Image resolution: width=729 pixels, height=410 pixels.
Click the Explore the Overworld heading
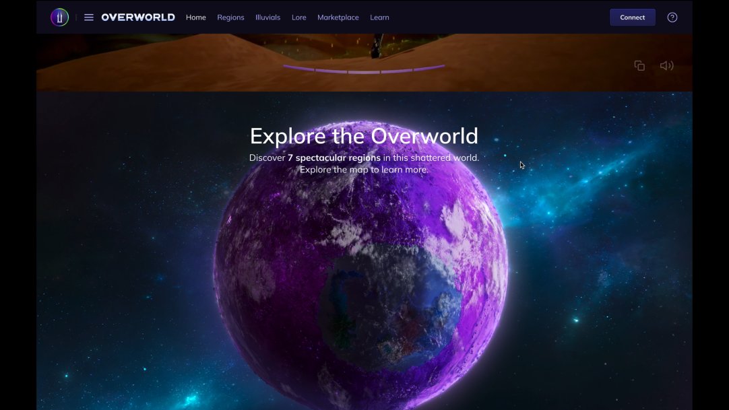coord(364,136)
